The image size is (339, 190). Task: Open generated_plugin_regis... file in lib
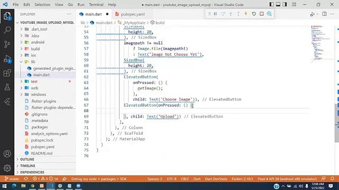pyautogui.click(x=46, y=68)
